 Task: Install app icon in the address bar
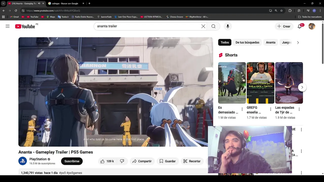click(x=271, y=11)
